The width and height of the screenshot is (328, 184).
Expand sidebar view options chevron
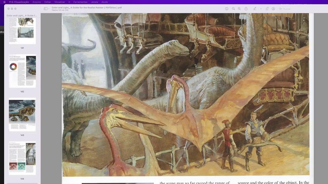click(49, 9)
